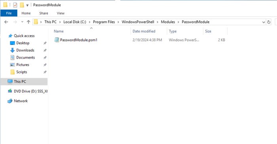This screenshot has width=277, height=144.
Task: Click the pin icon next to Documents
Action: [x=45, y=58]
